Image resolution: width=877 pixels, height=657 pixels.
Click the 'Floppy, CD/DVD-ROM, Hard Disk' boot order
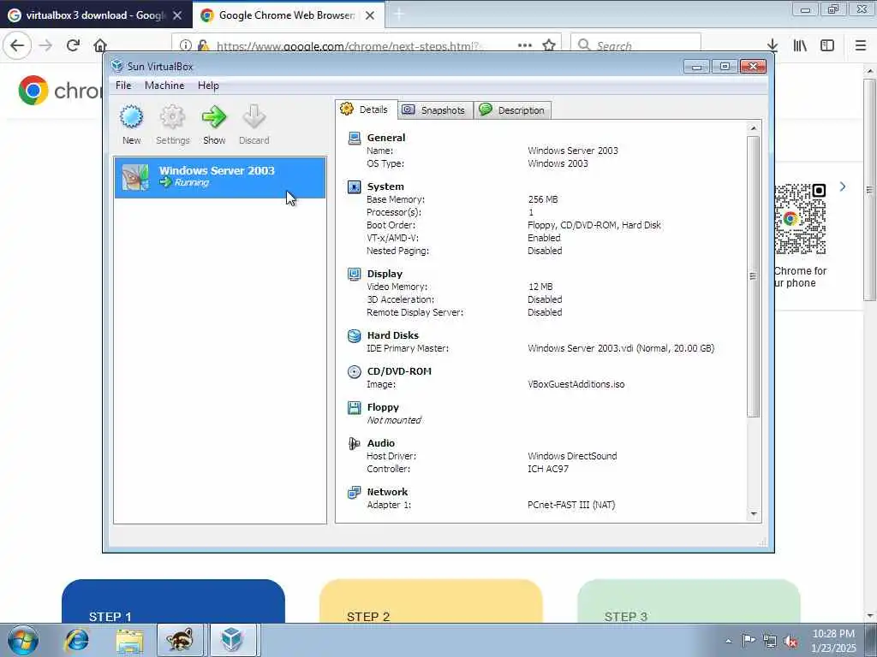pyautogui.click(x=594, y=225)
